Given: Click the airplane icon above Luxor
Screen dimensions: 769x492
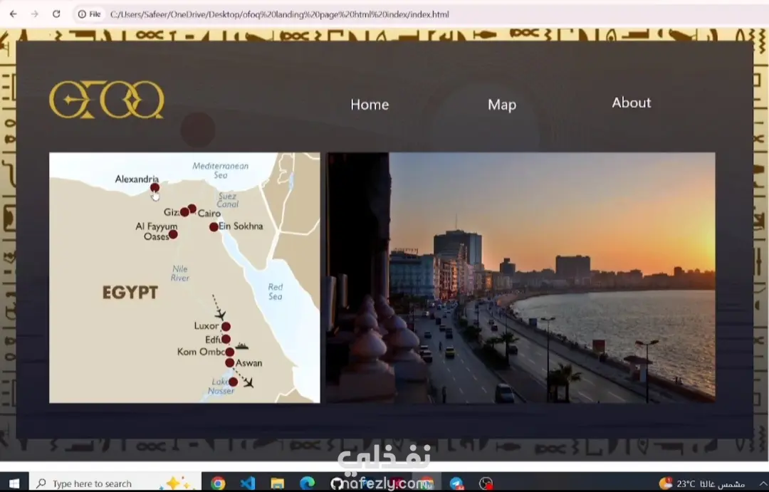Looking at the screenshot, I should [x=220, y=314].
